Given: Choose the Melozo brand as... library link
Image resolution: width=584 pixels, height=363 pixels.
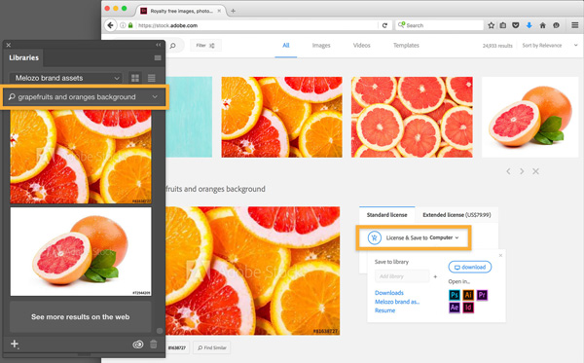Looking at the screenshot, I should [x=397, y=302].
